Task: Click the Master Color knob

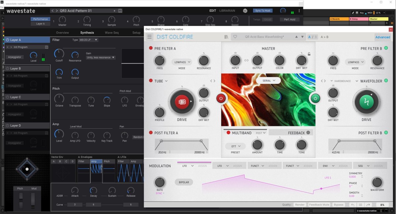Action: point(280,60)
